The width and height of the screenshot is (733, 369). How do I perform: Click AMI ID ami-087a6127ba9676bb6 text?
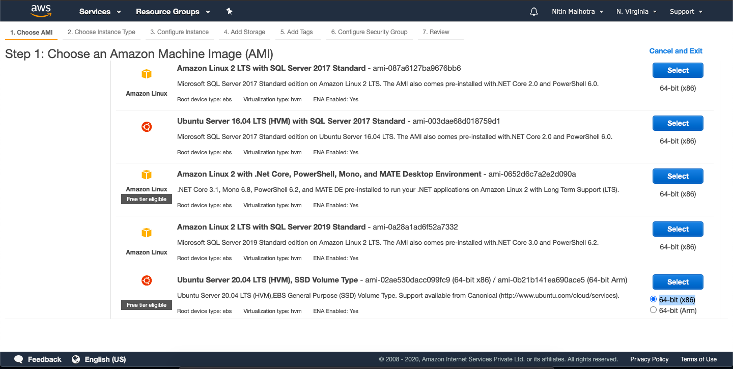(x=417, y=68)
